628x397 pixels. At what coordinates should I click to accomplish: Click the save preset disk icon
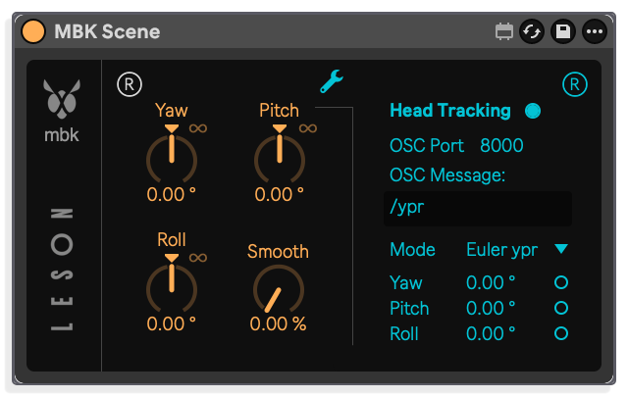click(x=562, y=31)
